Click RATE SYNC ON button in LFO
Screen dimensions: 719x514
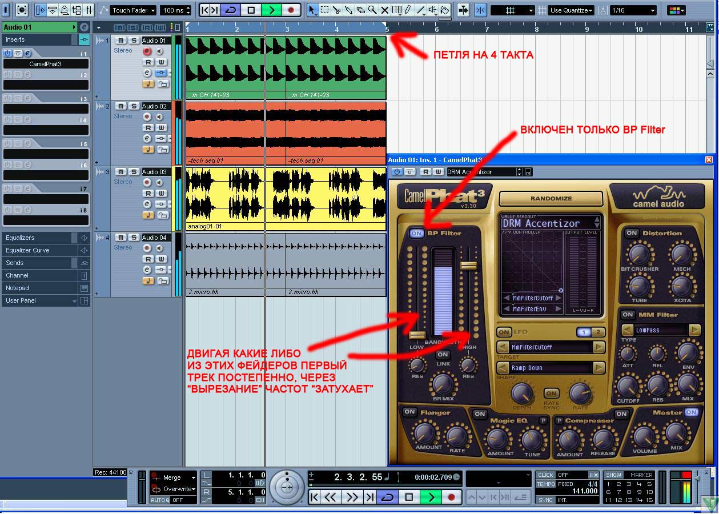point(551,393)
